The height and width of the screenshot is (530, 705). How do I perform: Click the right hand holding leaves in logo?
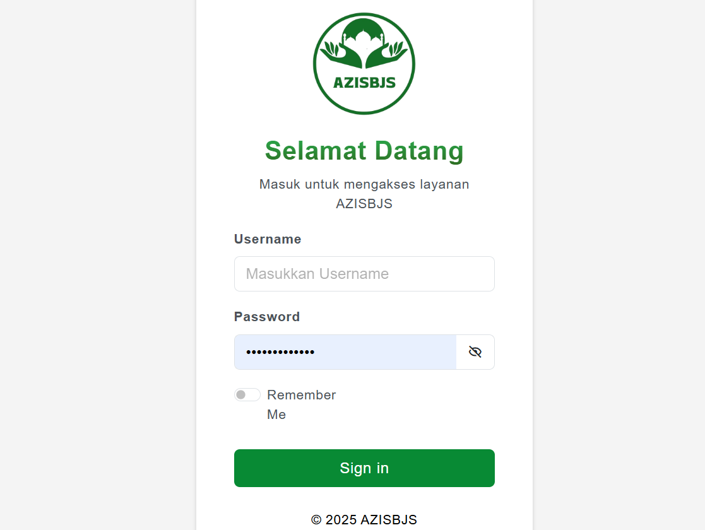tap(387, 55)
